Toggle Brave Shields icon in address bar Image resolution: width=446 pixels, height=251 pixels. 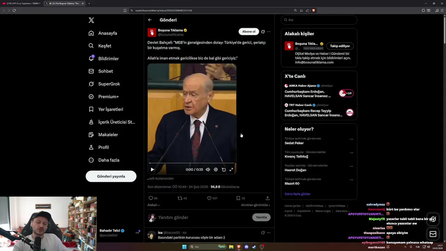[x=314, y=10]
